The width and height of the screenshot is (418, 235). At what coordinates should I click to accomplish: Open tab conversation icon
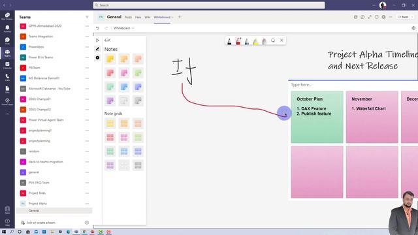[362, 17]
